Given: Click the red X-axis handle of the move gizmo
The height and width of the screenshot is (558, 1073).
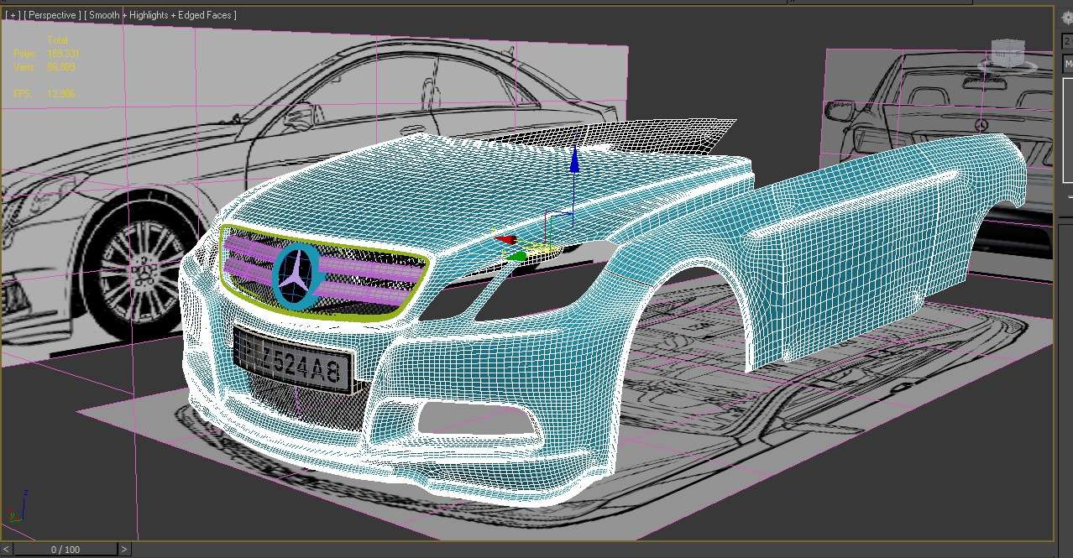Looking at the screenshot, I should (x=505, y=239).
